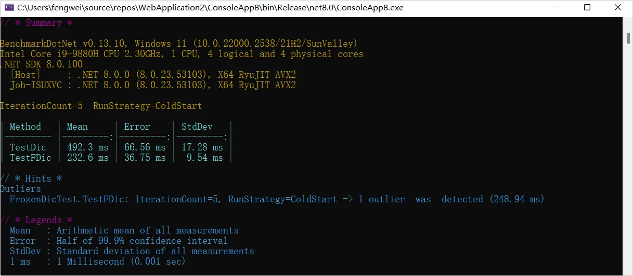Click the [Host] runtime line

153,75
